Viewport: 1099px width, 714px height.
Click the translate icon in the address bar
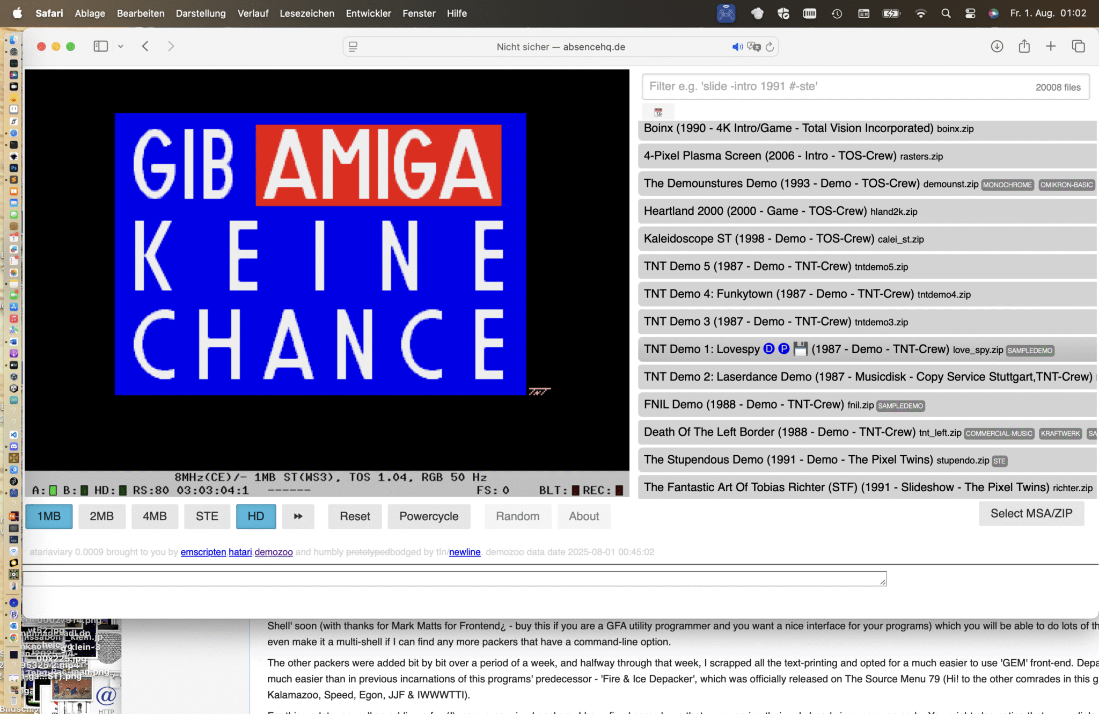753,47
